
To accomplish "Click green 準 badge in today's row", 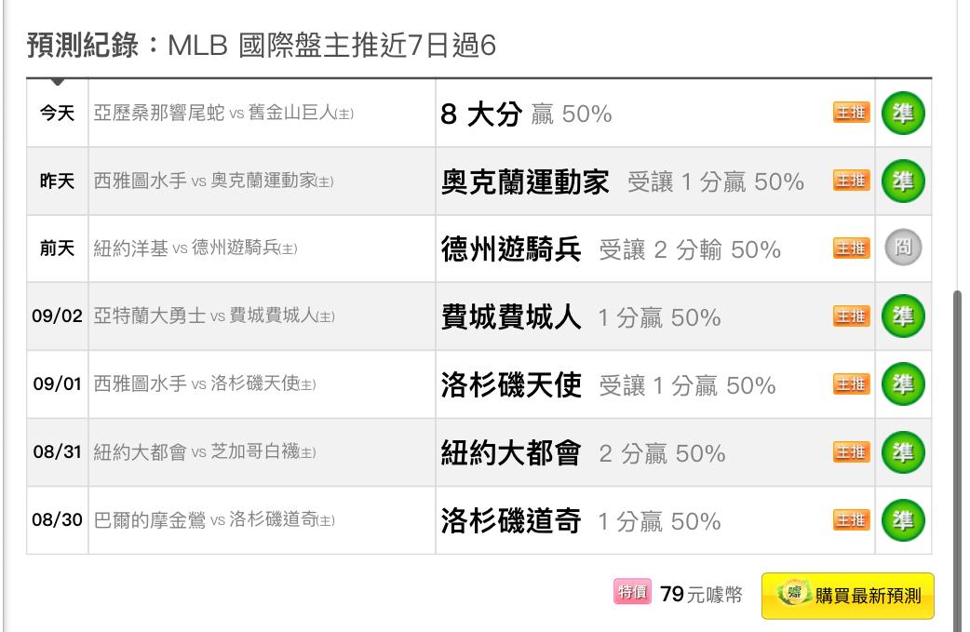I will point(903,114).
